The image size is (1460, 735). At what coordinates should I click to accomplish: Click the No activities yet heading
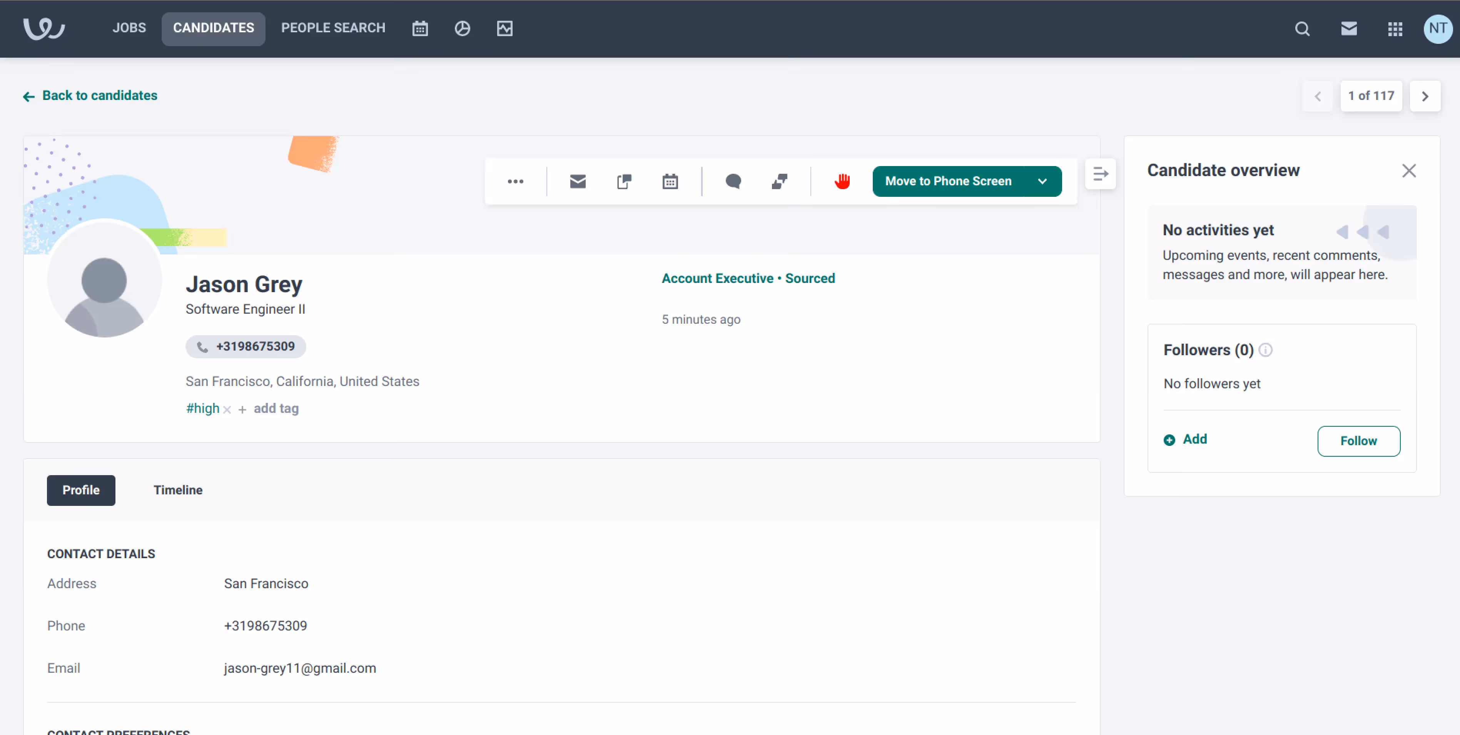point(1218,230)
